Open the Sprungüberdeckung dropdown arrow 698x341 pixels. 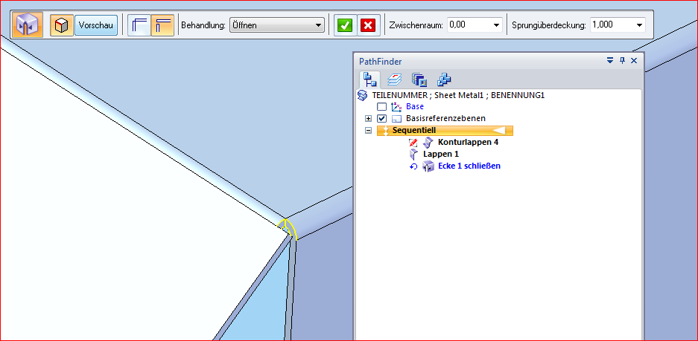640,25
